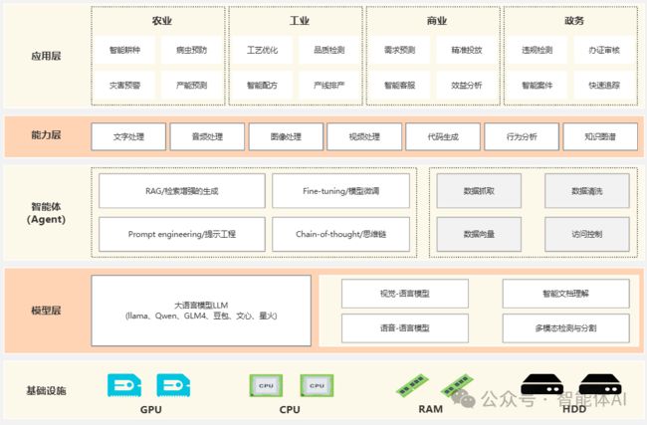This screenshot has height=425, width=647.
Task: Click the CPU label under the chip icons
Action: pos(290,409)
